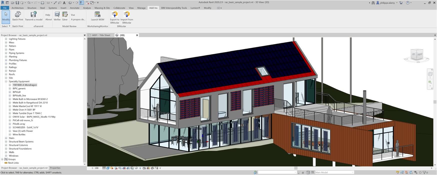Click Import from BIMsolar icon
The width and height of the screenshot is (437, 175).
(x=127, y=15)
